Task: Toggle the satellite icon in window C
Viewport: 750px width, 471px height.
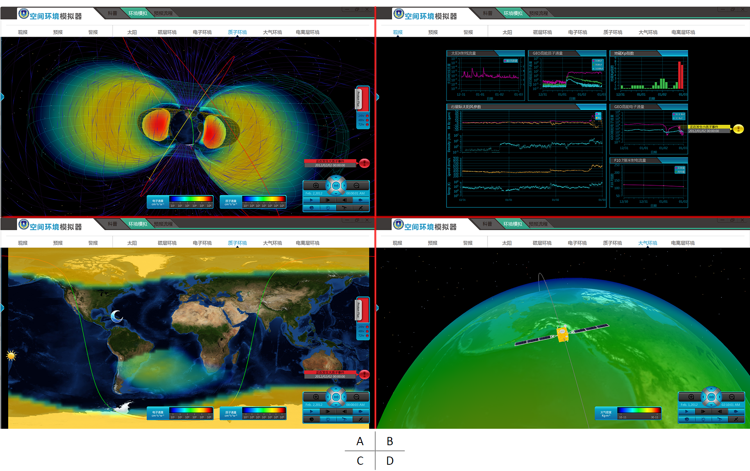Action: tap(361, 419)
